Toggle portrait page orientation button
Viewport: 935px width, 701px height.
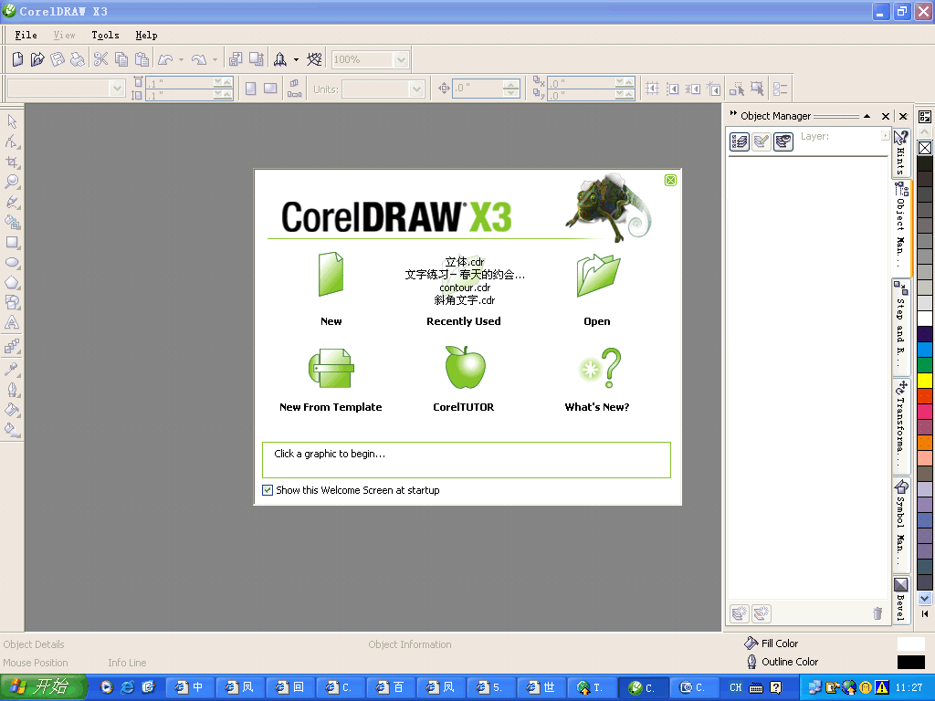[251, 89]
